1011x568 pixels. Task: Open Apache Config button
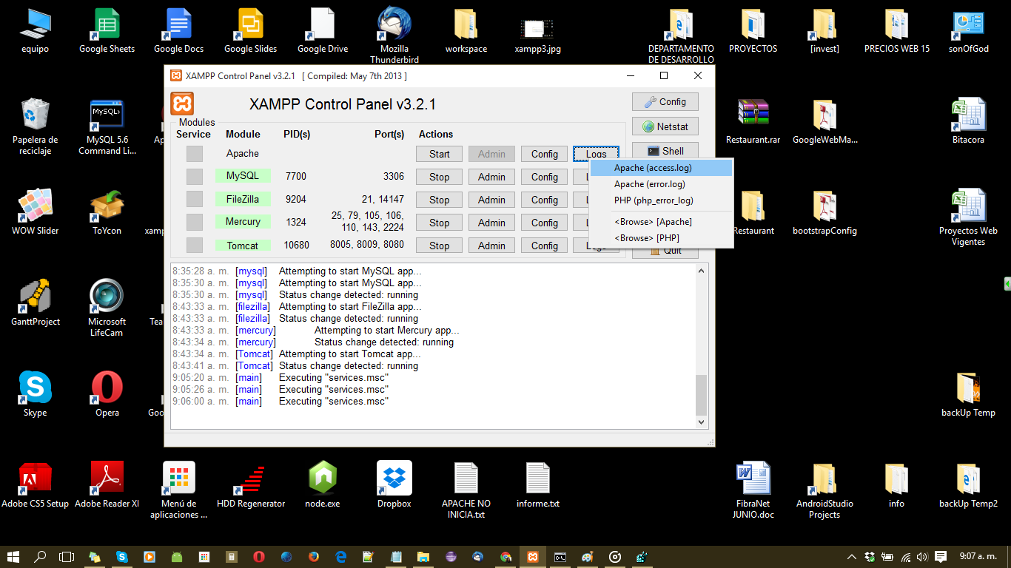[544, 154]
